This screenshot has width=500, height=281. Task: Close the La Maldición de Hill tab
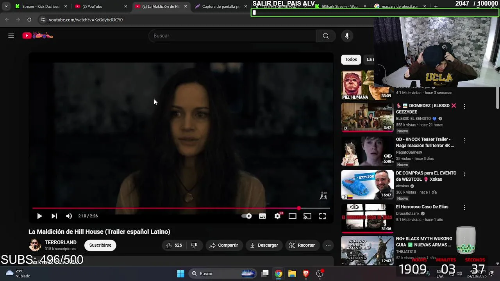pos(186,6)
